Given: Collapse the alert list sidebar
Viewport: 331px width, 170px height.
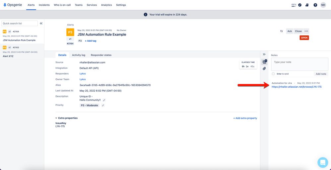Looking at the screenshot, I should pyautogui.click(x=41, y=23).
